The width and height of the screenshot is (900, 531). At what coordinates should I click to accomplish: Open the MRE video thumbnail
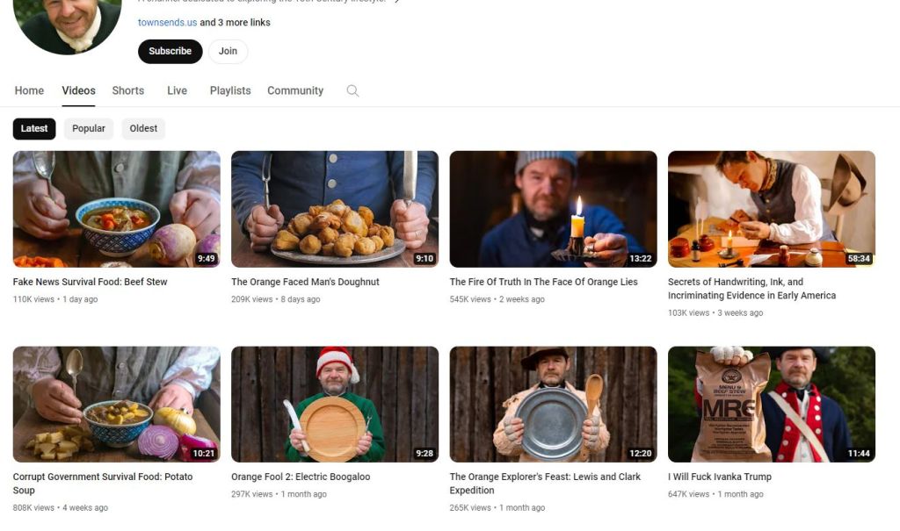772,405
